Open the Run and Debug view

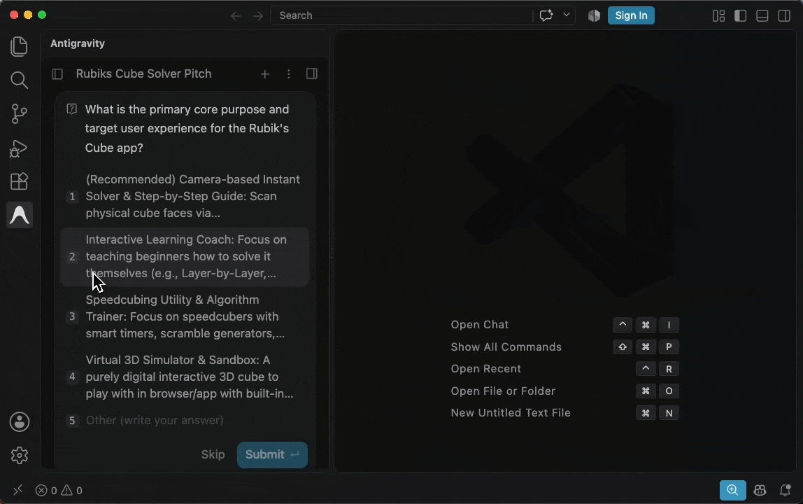point(19,148)
